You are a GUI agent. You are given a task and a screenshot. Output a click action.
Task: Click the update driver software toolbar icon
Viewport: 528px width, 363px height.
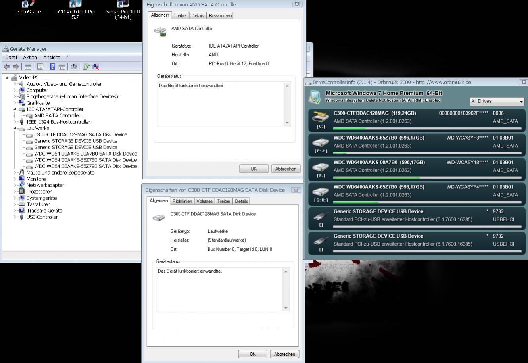86,67
